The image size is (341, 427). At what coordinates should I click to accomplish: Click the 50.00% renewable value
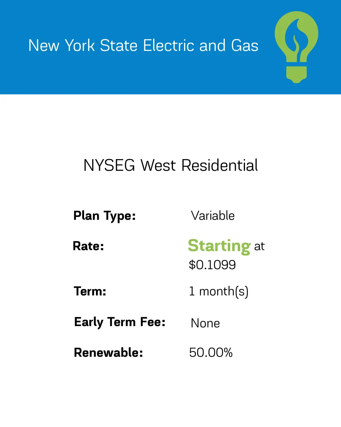[x=211, y=353]
